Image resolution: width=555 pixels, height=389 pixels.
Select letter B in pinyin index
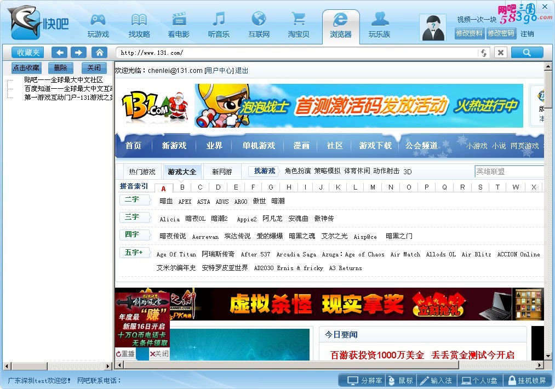tap(182, 187)
